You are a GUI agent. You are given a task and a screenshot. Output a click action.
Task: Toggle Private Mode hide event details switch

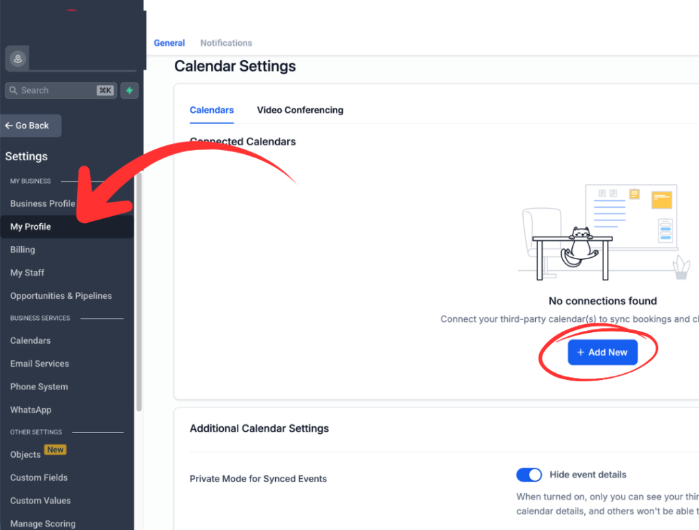(x=529, y=475)
